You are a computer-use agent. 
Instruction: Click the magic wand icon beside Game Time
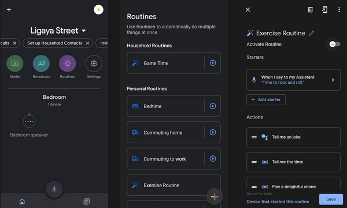[x=135, y=63]
